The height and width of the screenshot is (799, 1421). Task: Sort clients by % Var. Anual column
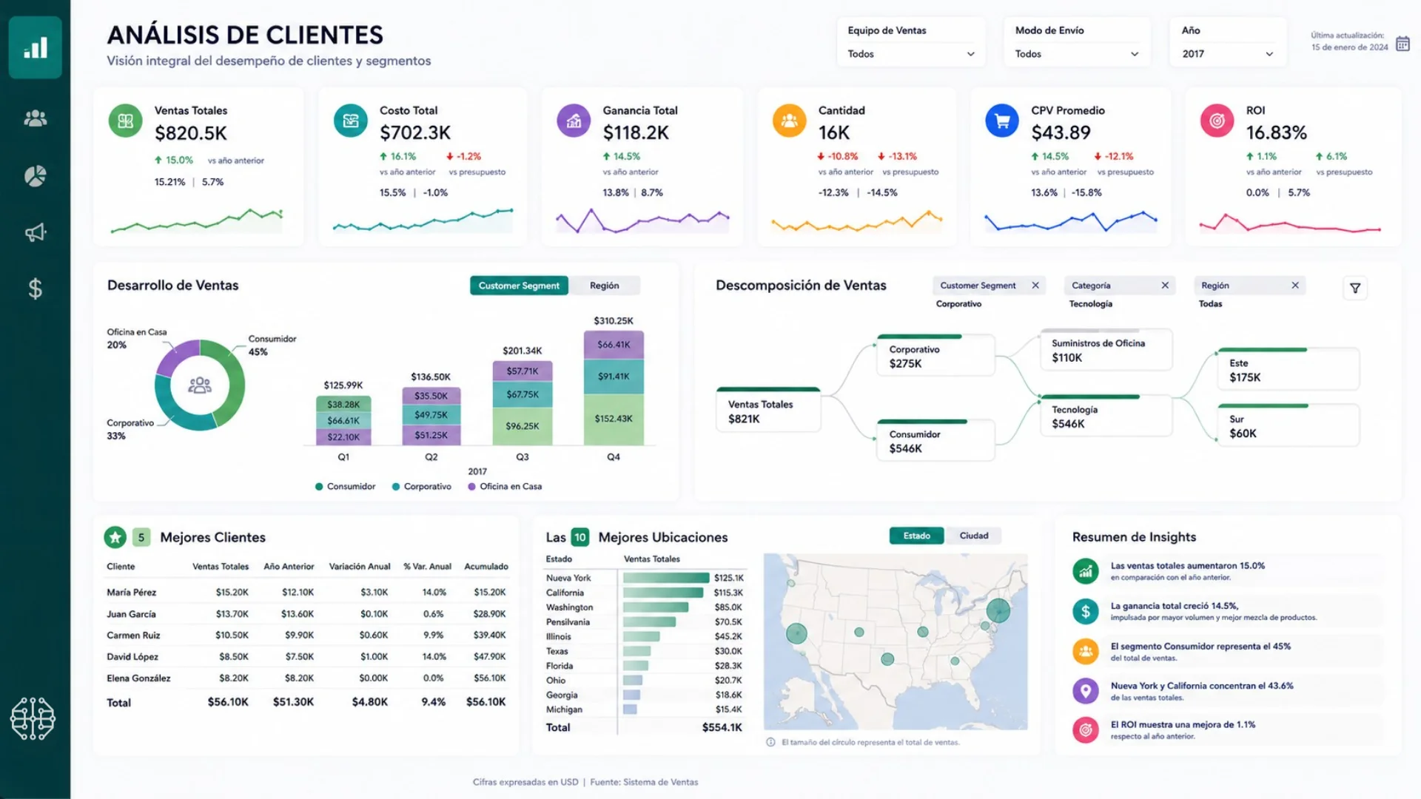tap(427, 567)
